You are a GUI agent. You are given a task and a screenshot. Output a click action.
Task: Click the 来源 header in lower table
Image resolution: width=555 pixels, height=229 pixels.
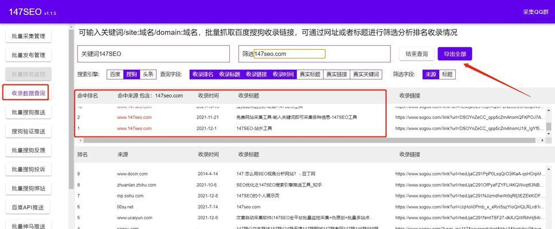[123, 155]
